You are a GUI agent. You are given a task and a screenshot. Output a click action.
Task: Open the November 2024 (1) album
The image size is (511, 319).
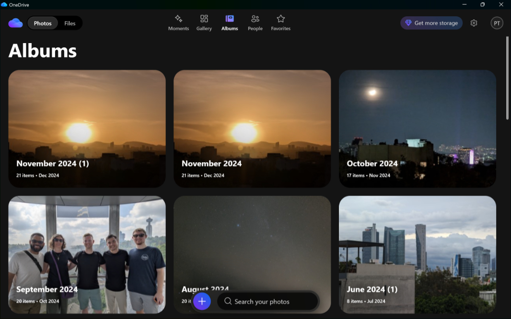coord(87,128)
